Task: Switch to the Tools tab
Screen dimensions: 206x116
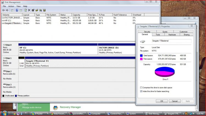Action: click(x=158, y=35)
